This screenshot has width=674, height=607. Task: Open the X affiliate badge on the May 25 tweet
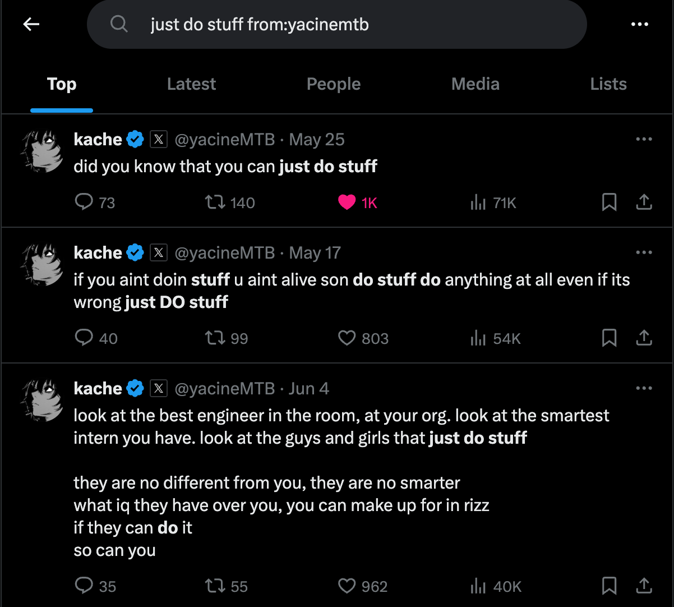click(159, 139)
